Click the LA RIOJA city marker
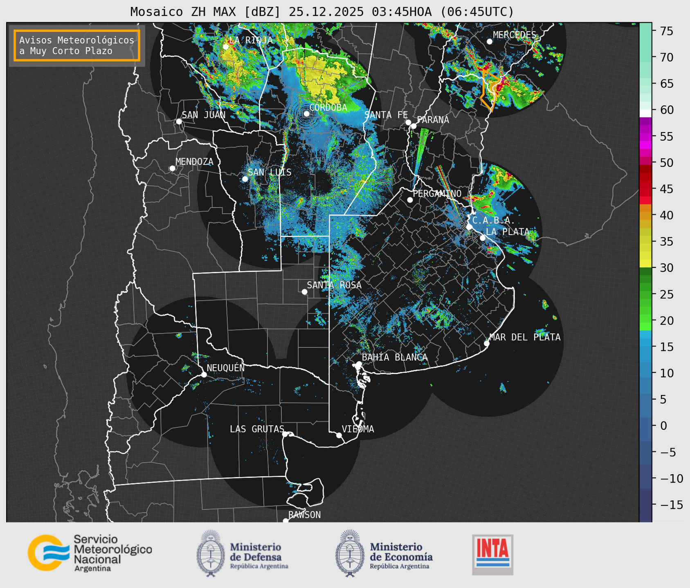Image resolution: width=690 pixels, height=588 pixels. coord(226,47)
